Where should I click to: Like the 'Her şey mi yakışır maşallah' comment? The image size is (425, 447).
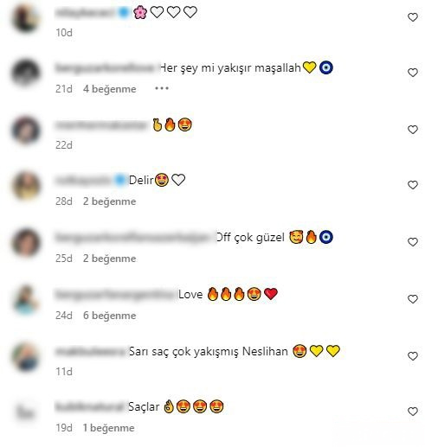(x=413, y=73)
